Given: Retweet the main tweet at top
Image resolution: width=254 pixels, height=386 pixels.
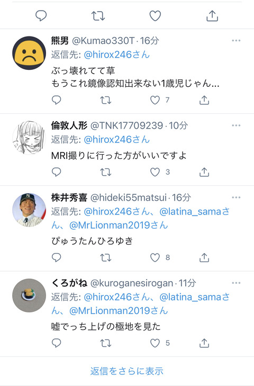Looking at the screenshot, I should point(98,16).
